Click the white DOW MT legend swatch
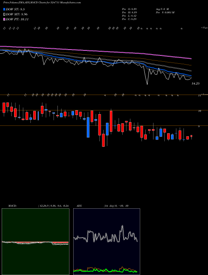The height and width of the screenshot is (275, 208). click(5, 15)
